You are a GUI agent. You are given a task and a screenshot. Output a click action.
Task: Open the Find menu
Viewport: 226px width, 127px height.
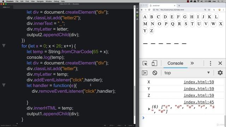click(x=27, y=1)
